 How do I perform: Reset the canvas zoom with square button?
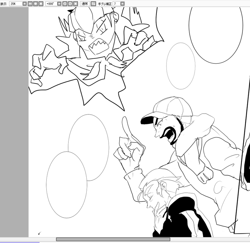coord(41,4)
